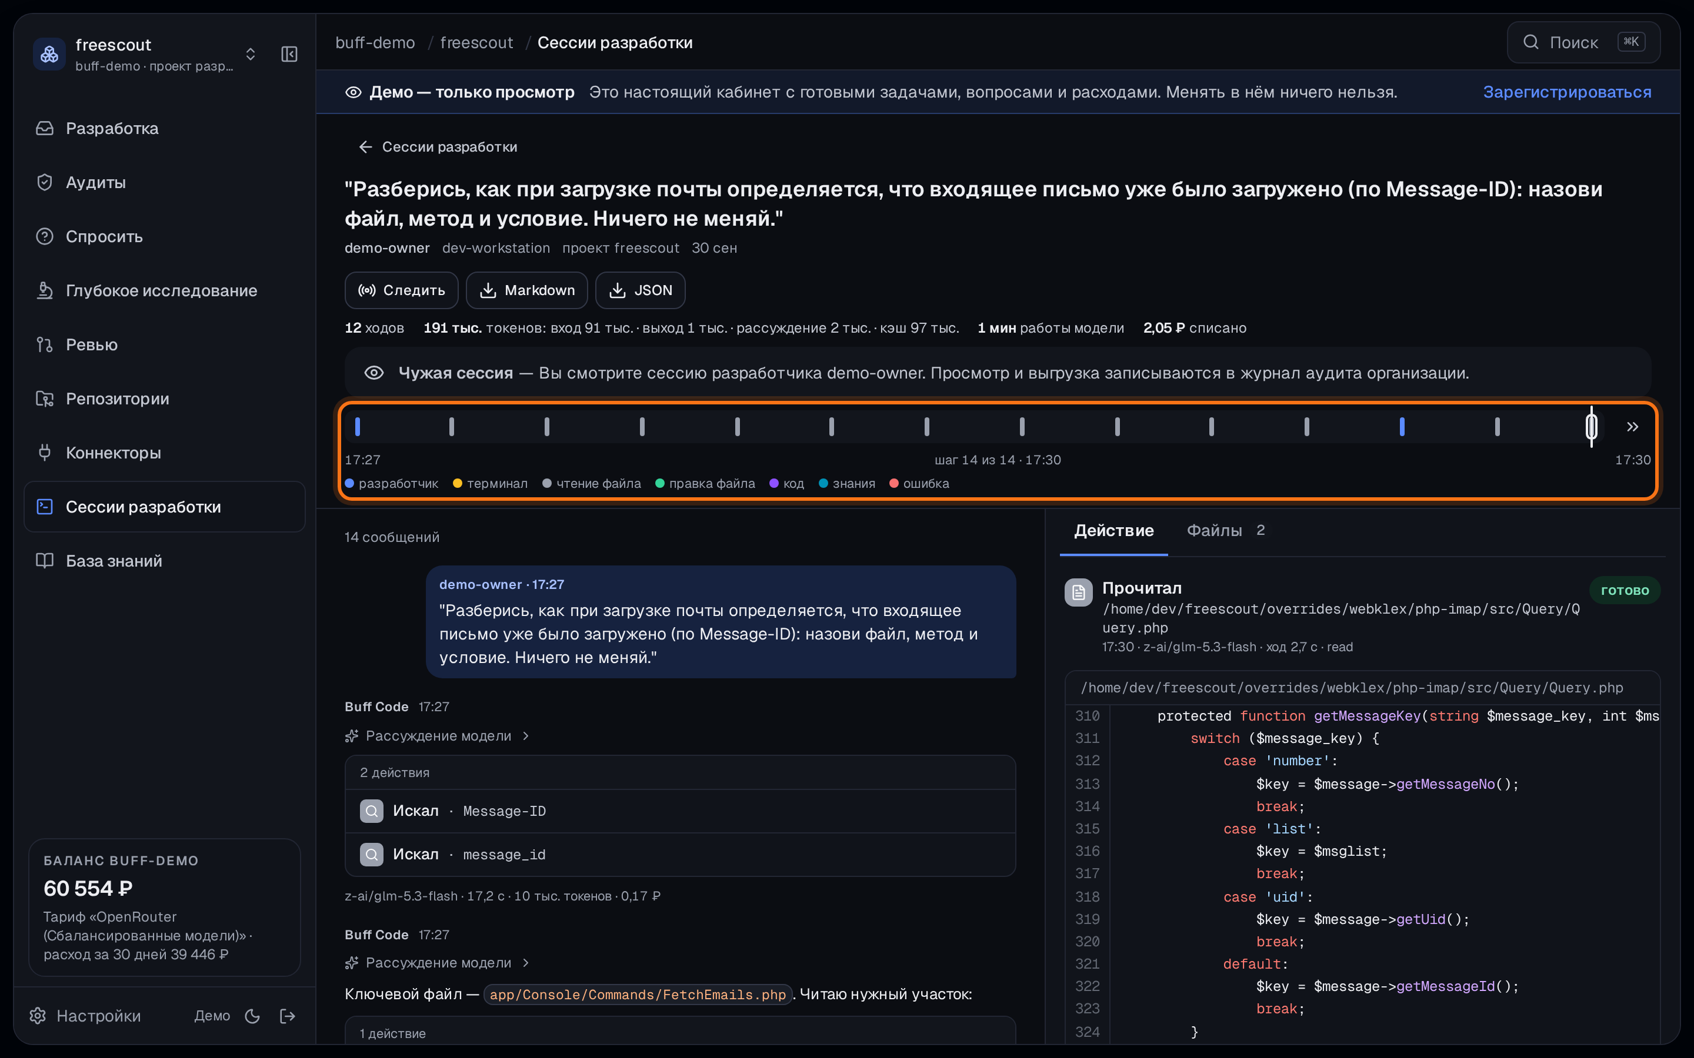Click the терминал legend entry
This screenshot has height=1058, width=1694.
click(x=490, y=484)
